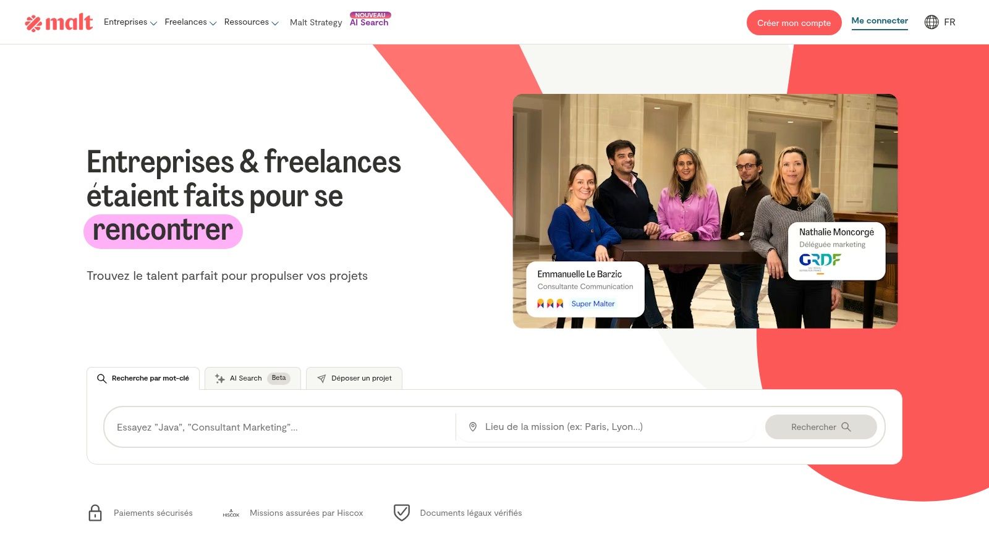Click the sparkle AI Search tab icon
The height and width of the screenshot is (556, 989).
(219, 379)
